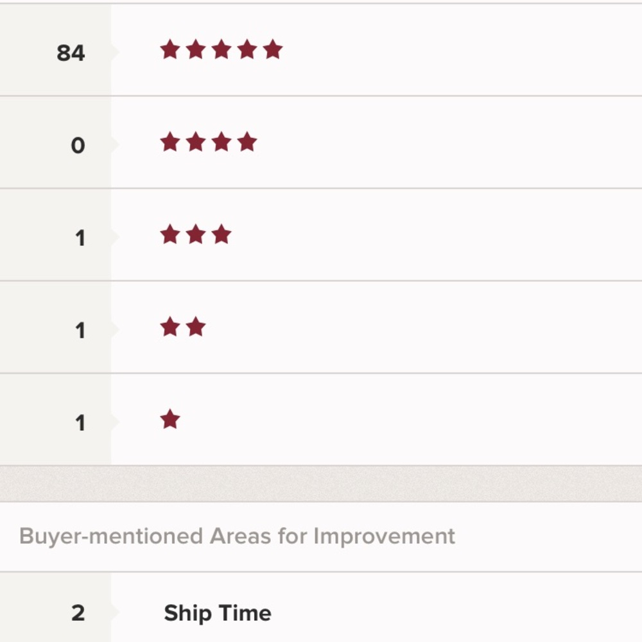Click the count 2 next to Ship Time
This screenshot has width=642, height=642.
78,612
